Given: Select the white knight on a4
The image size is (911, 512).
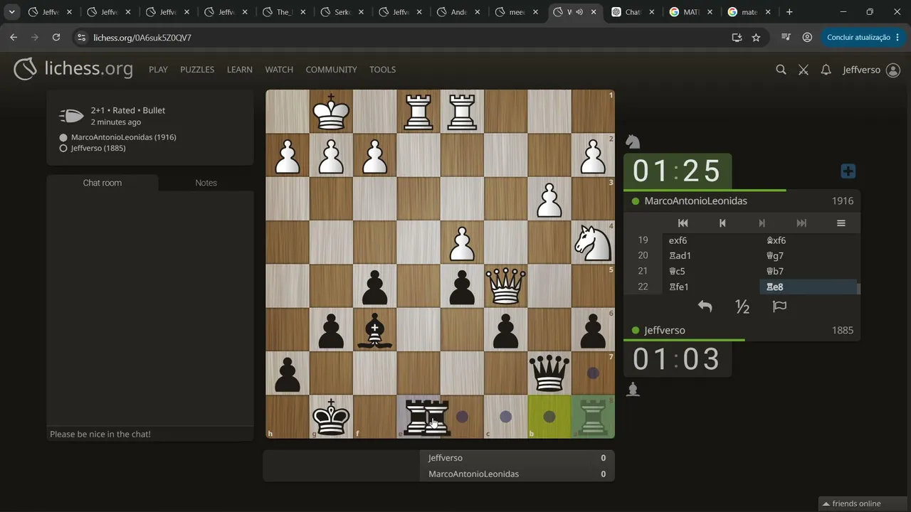Looking at the screenshot, I should tap(593, 242).
